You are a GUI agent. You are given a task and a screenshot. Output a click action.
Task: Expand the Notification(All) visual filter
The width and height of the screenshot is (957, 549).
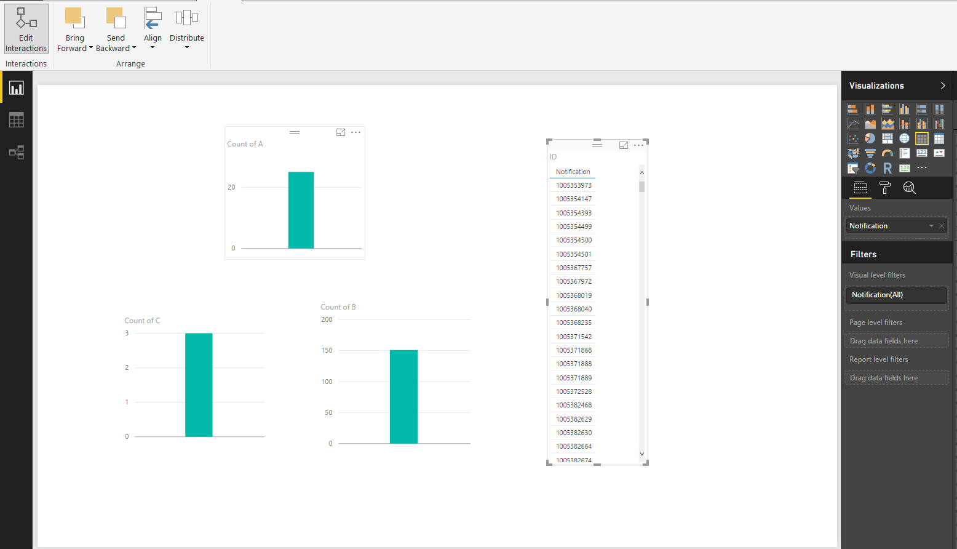(x=897, y=295)
